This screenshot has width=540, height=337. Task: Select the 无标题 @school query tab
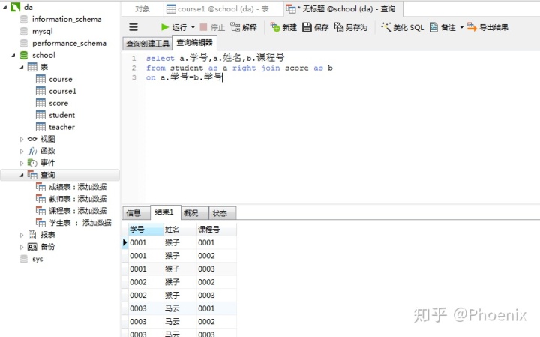[x=343, y=9]
